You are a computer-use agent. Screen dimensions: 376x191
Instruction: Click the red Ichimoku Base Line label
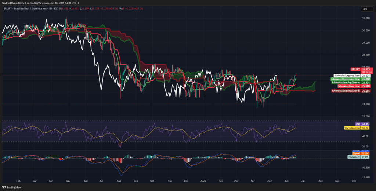pyautogui.click(x=348, y=86)
